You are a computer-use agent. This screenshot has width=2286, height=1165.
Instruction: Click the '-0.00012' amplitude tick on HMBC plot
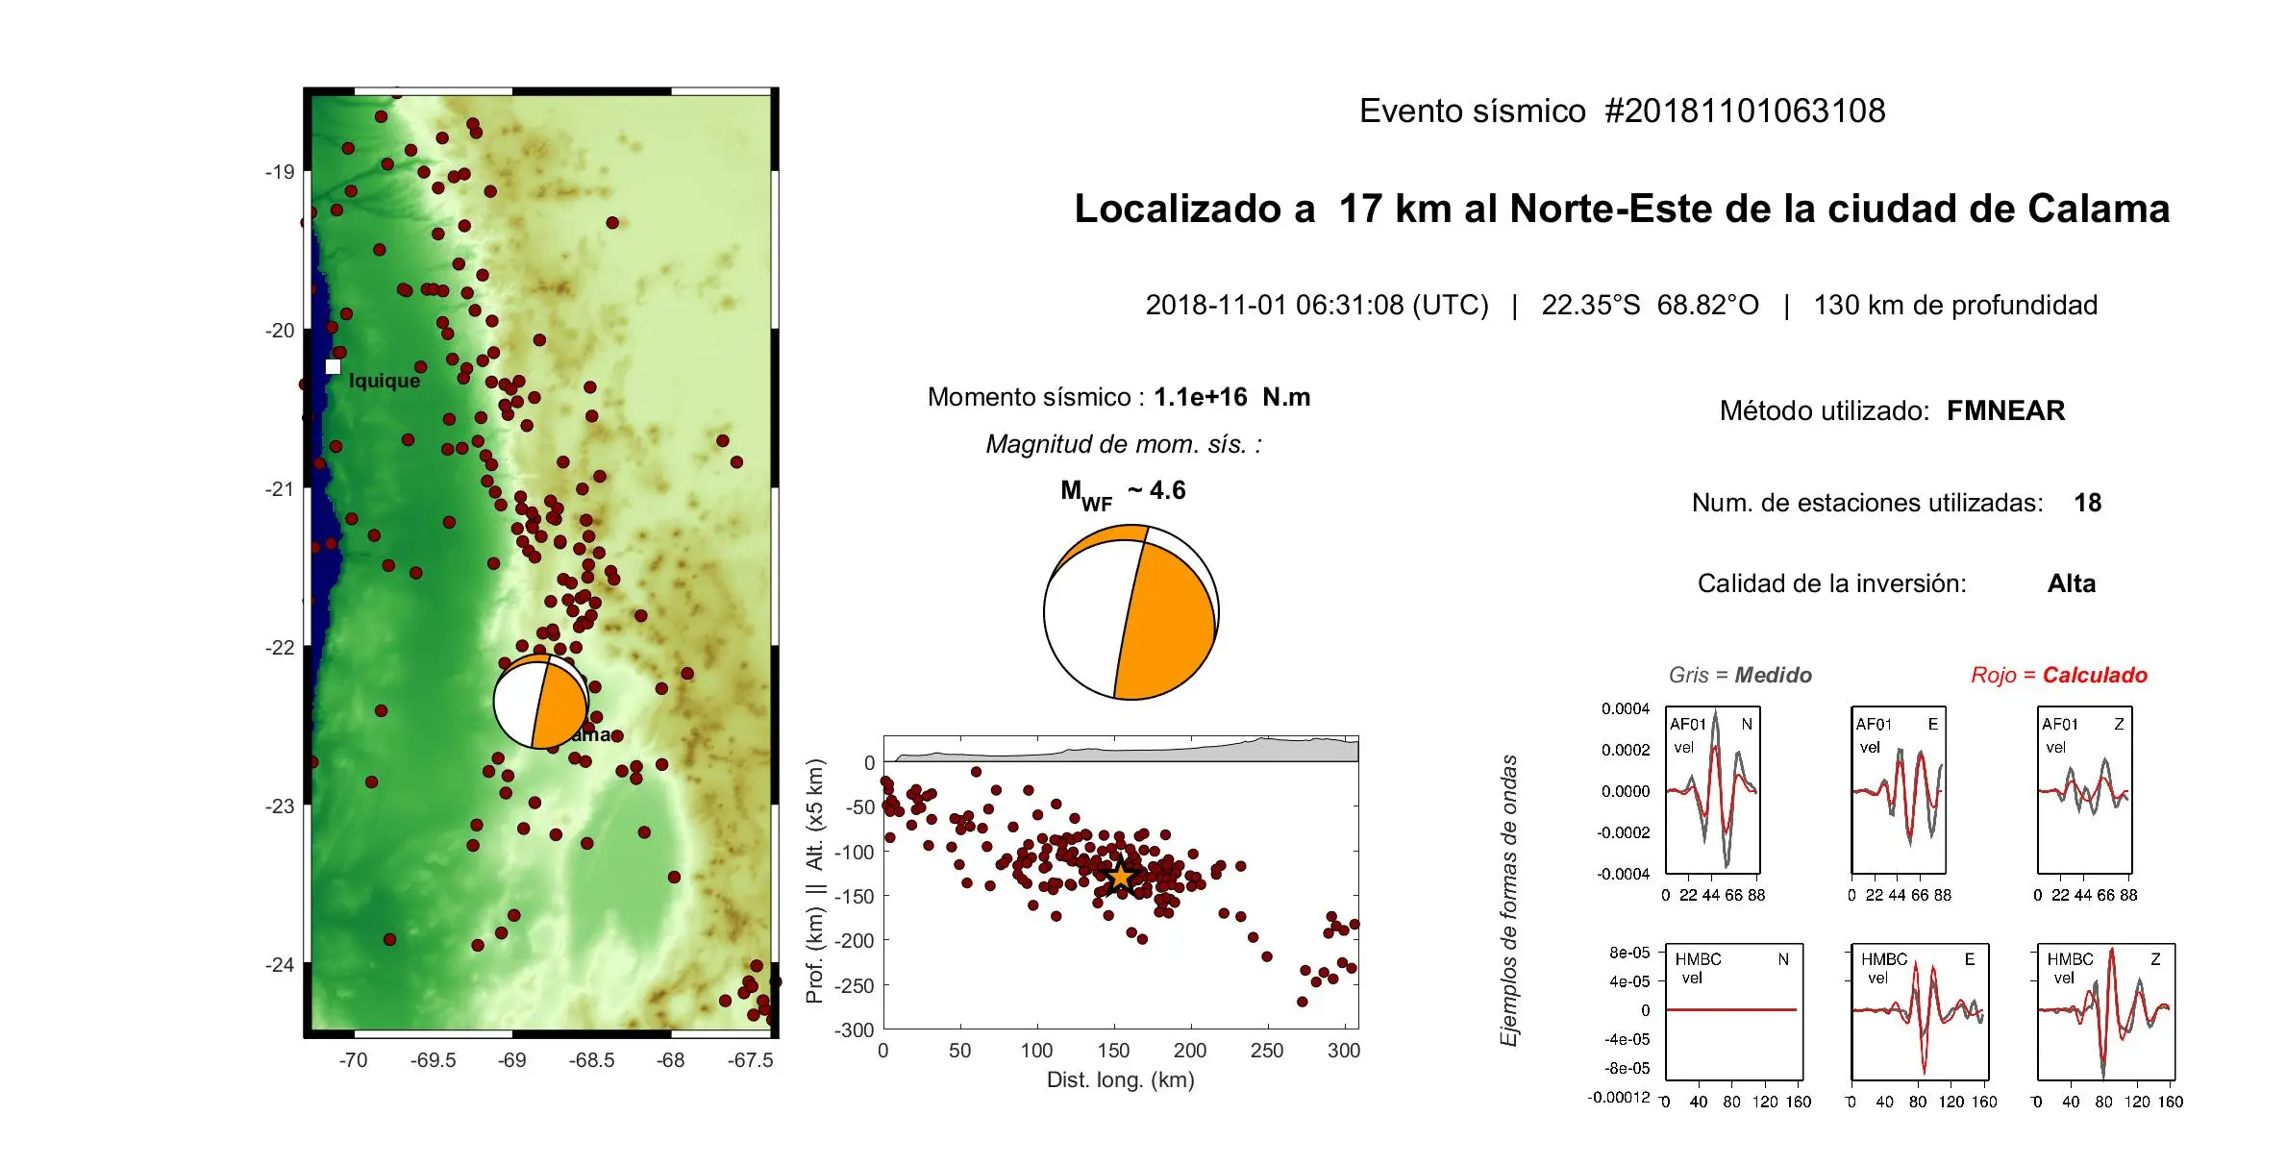click(x=1619, y=1097)
